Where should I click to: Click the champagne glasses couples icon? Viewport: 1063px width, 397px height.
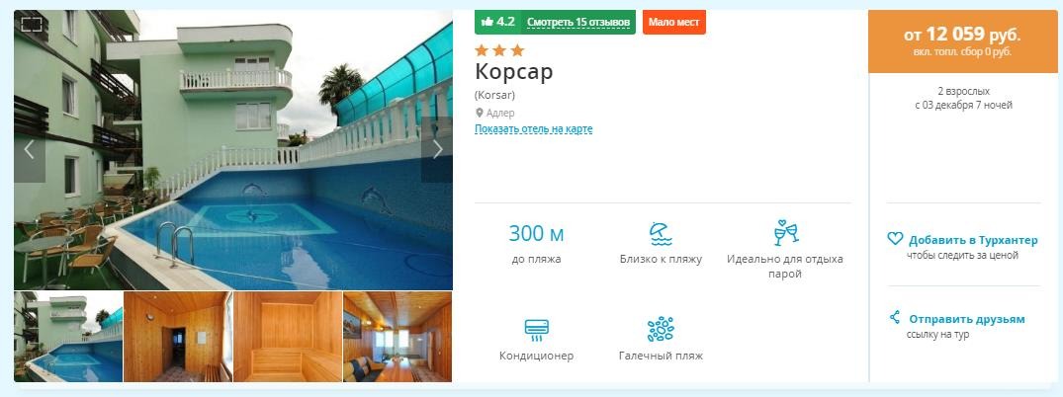(785, 233)
